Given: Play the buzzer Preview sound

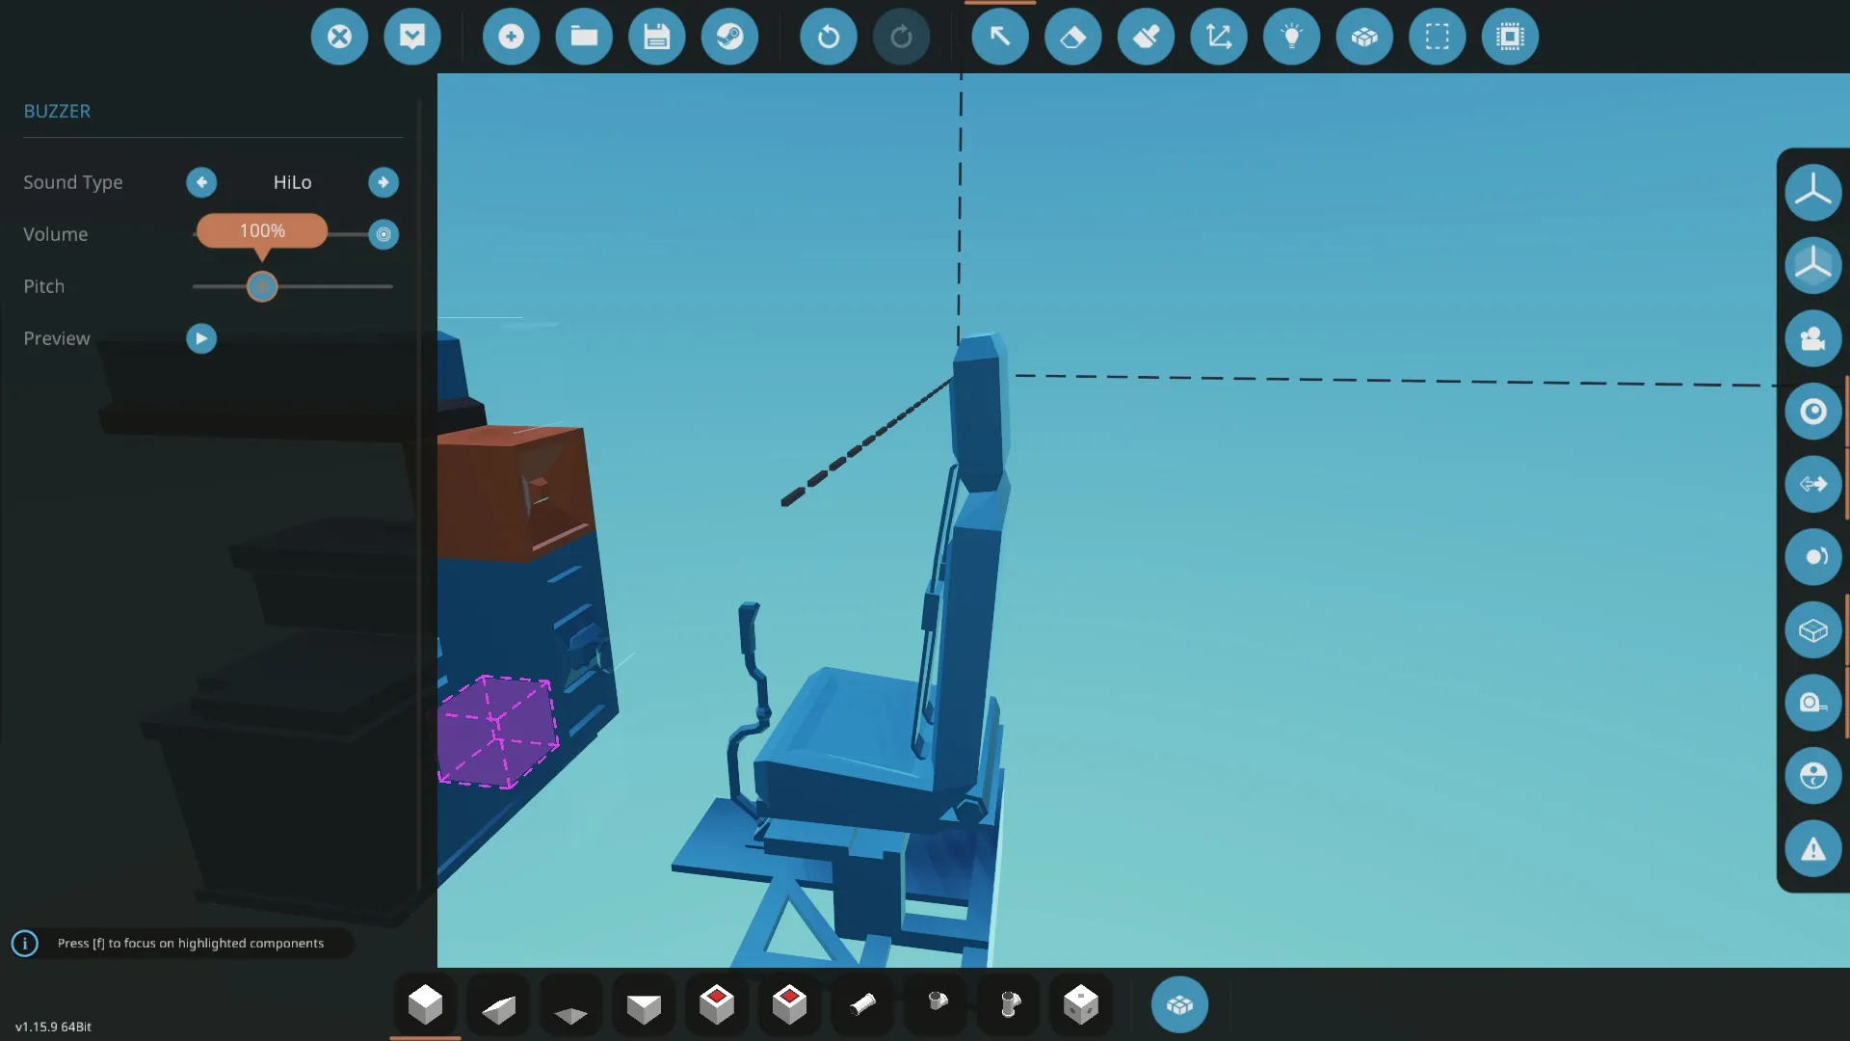Looking at the screenshot, I should coord(201,338).
